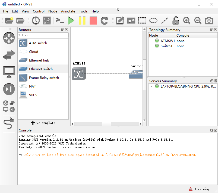The height and width of the screenshot is (193, 218).
Task: Open the Help menu
Action: click(95, 11)
